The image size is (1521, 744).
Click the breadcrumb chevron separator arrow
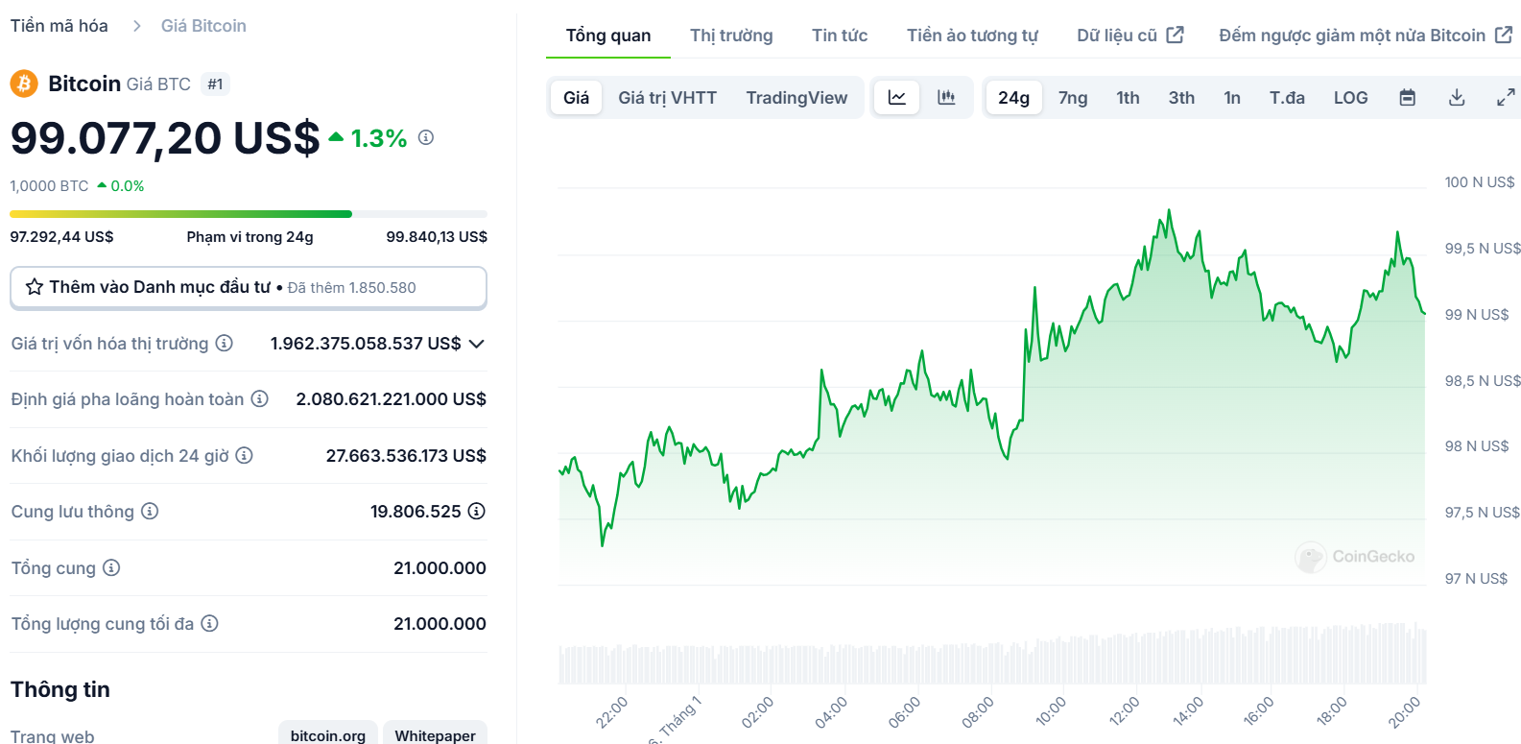click(136, 26)
